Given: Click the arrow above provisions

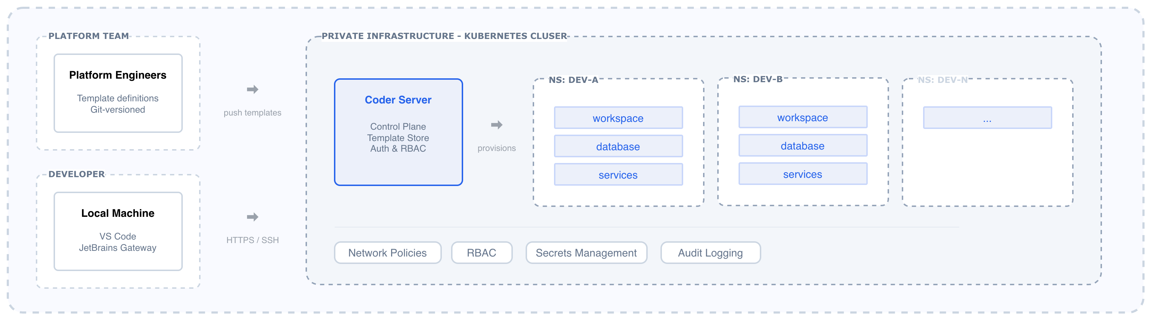Looking at the screenshot, I should (x=497, y=125).
